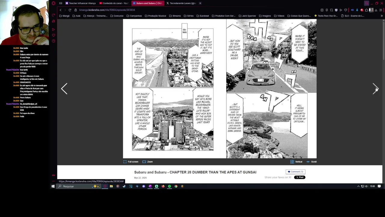The height and width of the screenshot is (217, 385).
Task: Open the Vídeos bookmarks folder
Action: tap(279, 16)
